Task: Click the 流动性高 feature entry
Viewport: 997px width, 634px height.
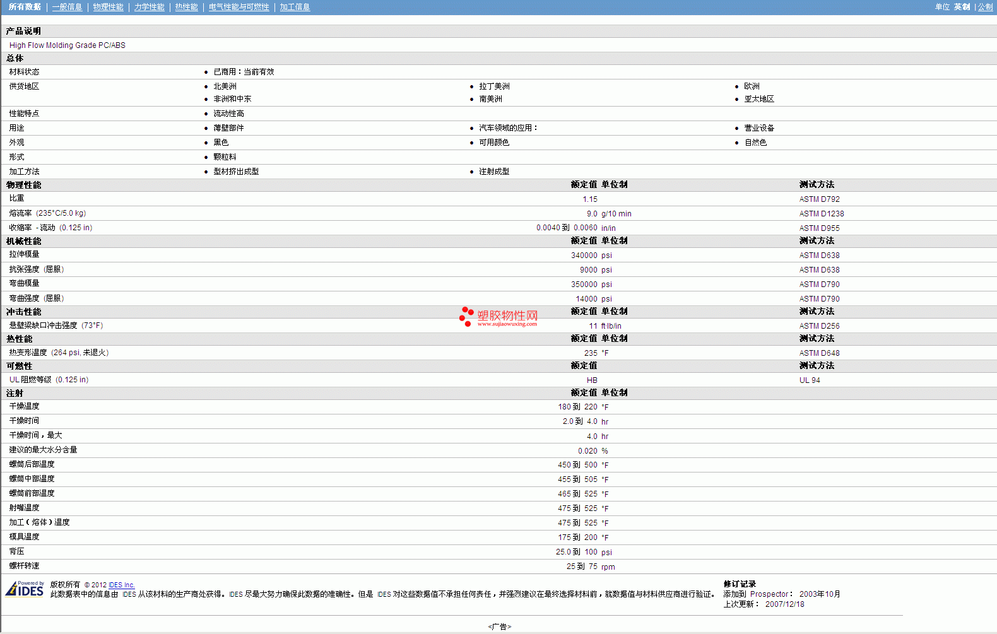Action: click(228, 114)
